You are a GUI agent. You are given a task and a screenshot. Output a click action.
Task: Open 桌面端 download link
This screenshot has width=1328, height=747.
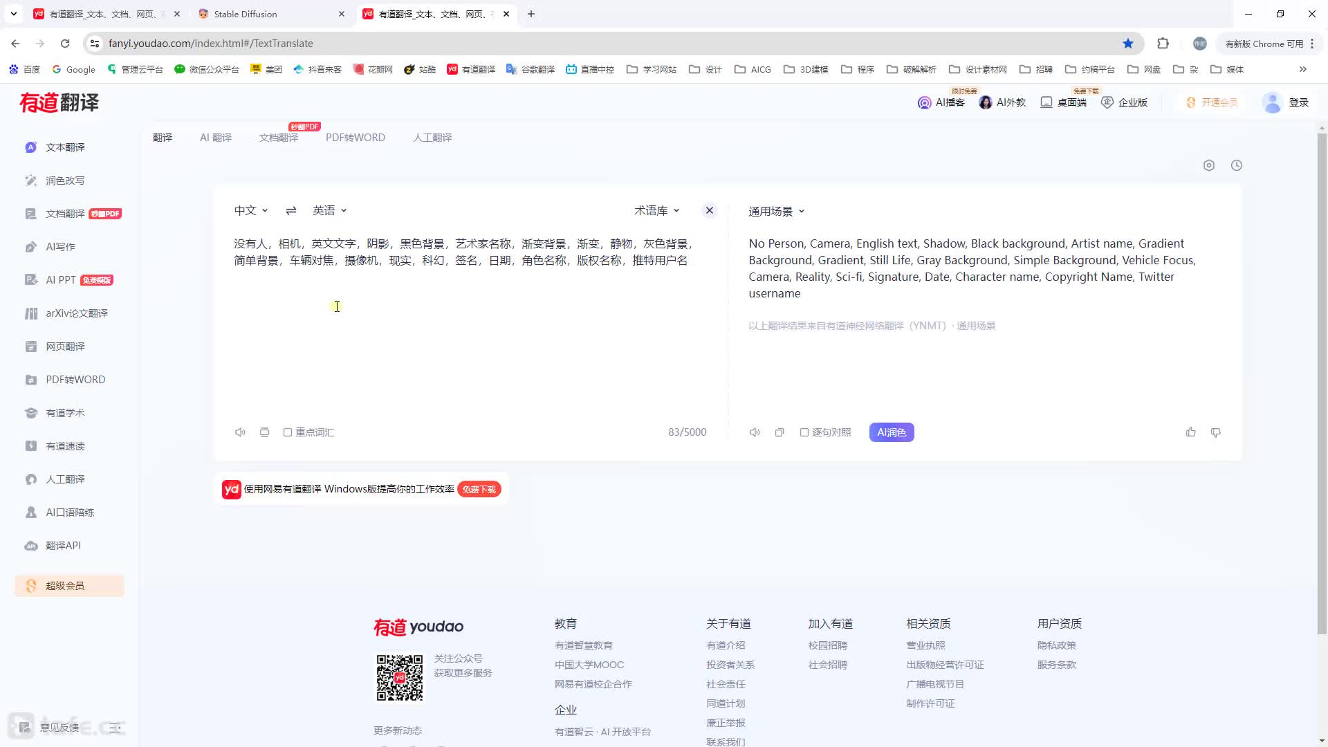click(1064, 102)
